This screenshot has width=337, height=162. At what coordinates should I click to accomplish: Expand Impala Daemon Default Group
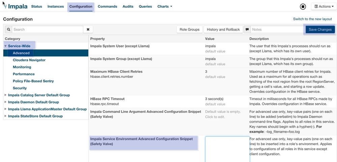[5, 102]
